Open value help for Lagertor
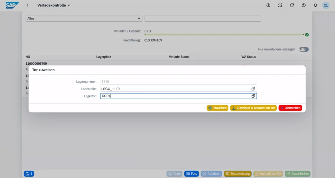This screenshot has width=335, height=178. pyautogui.click(x=253, y=96)
